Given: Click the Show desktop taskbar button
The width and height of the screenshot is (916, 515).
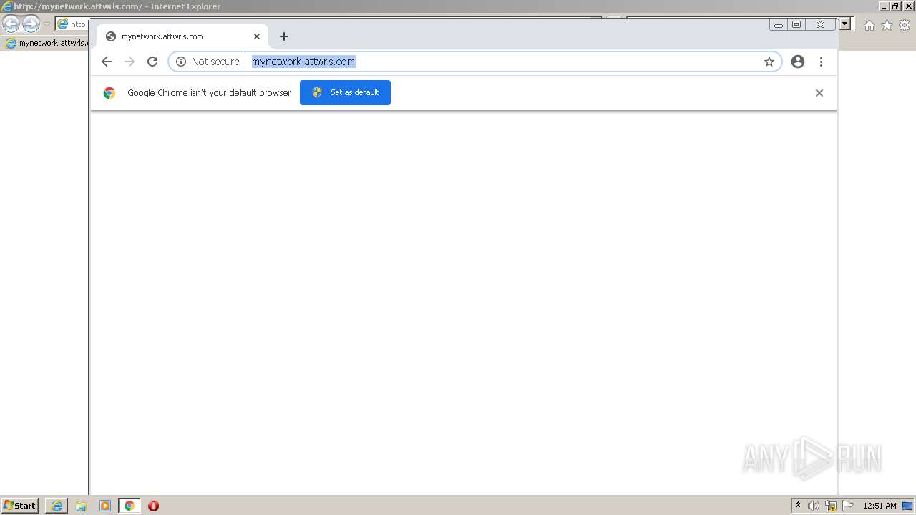Looking at the screenshot, I should click(907, 506).
